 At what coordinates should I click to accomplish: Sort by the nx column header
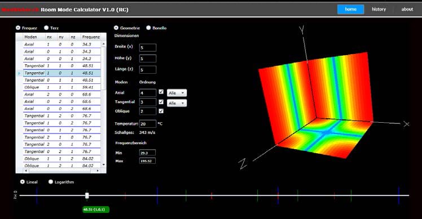click(x=51, y=37)
